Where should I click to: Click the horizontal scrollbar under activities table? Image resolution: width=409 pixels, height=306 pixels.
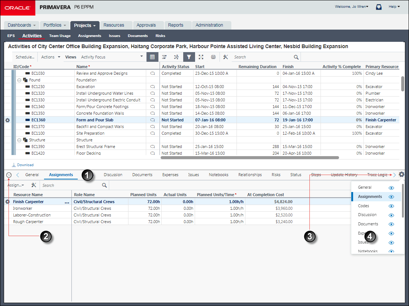tap(250, 158)
